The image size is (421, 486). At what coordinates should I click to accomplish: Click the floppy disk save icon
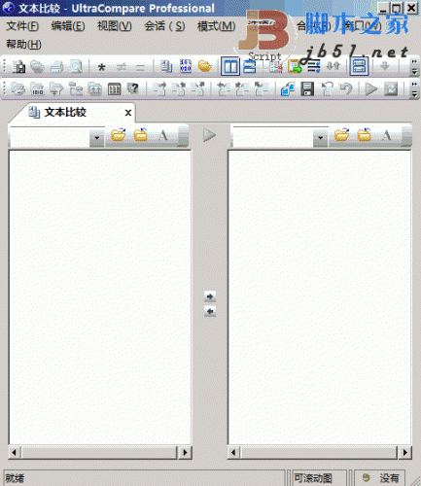(x=307, y=88)
